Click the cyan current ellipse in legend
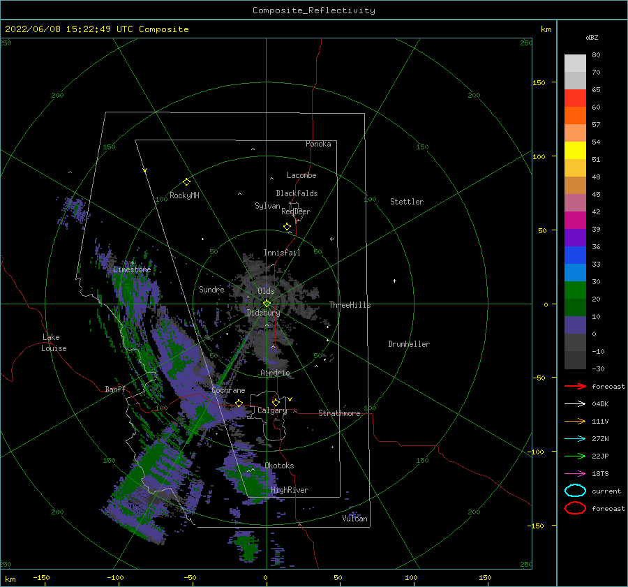 tap(575, 491)
